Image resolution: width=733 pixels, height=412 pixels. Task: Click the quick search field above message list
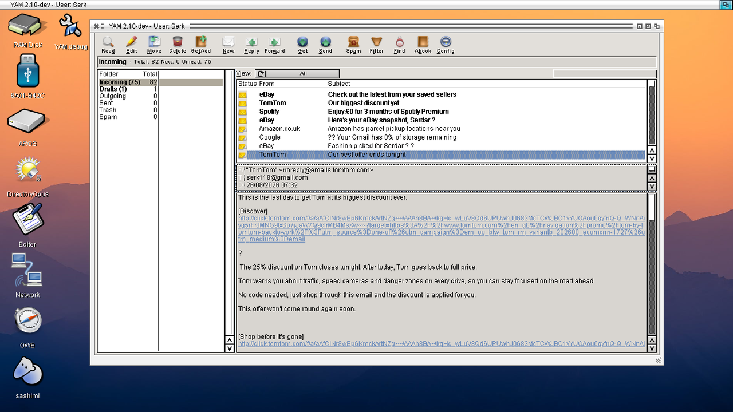(x=605, y=74)
